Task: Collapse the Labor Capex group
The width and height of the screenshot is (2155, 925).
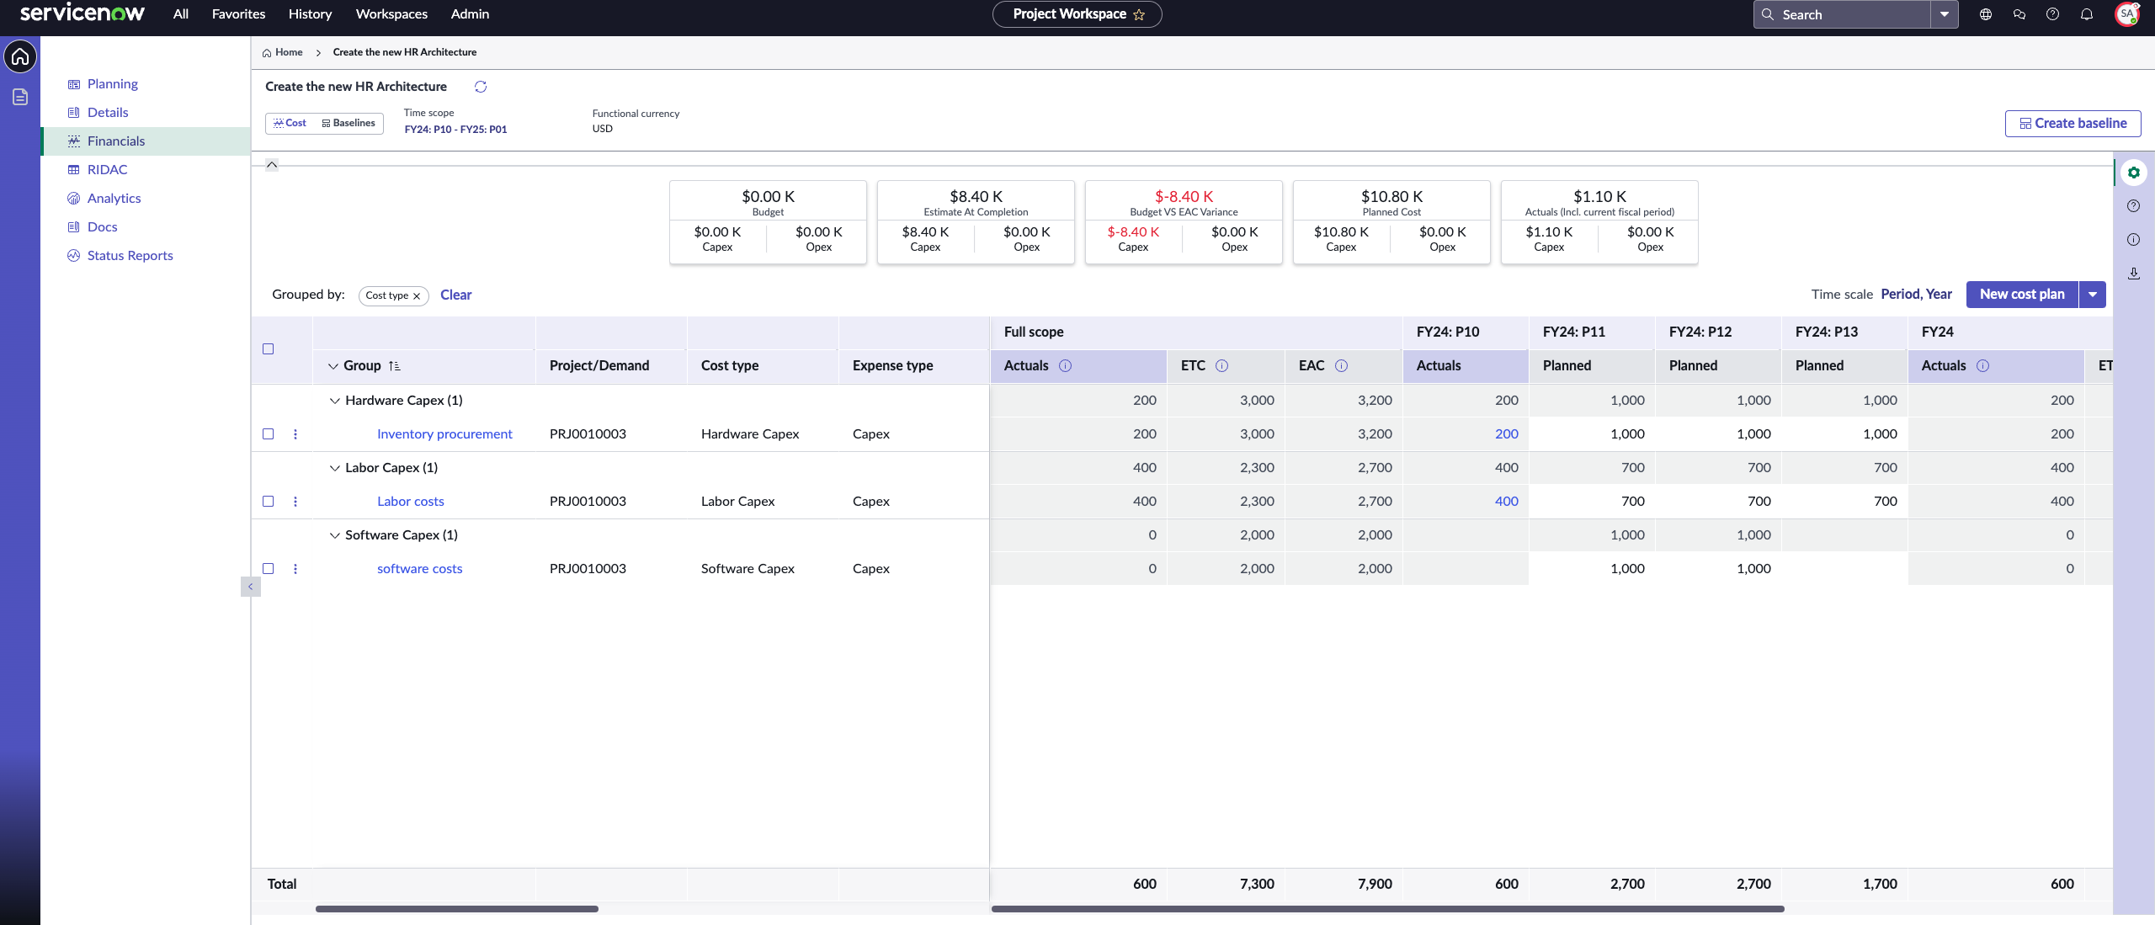Action: click(334, 468)
